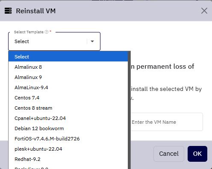Close the Reinstall VM dialog
The height and width of the screenshot is (169, 212).
(x=204, y=11)
